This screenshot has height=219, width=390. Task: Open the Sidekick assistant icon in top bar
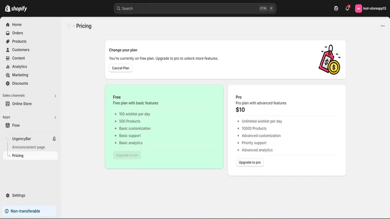tap(336, 9)
